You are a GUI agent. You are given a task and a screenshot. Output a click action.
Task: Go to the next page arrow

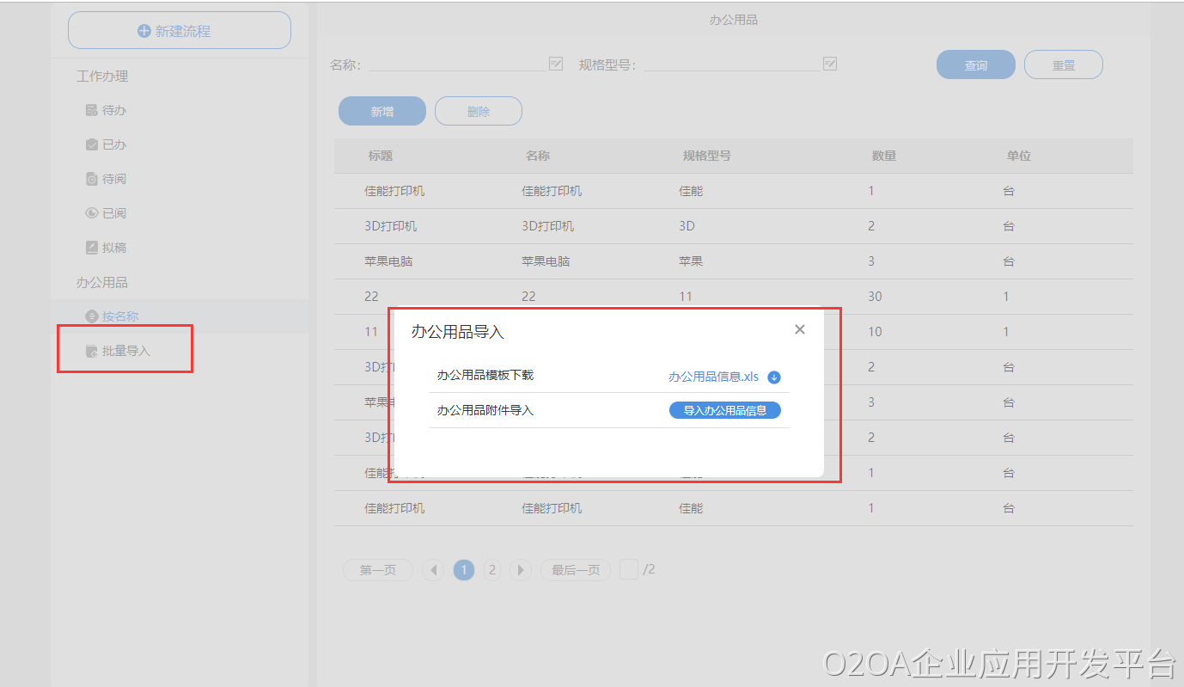[520, 570]
